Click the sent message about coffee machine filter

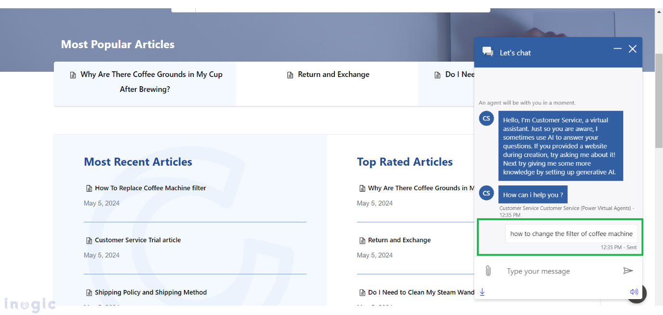[x=571, y=234]
